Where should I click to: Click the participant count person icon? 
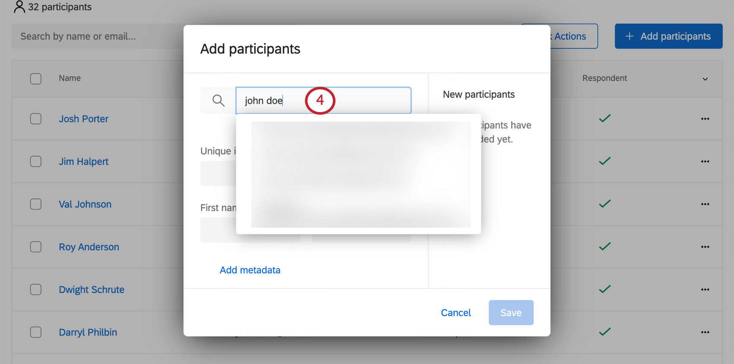coord(19,6)
